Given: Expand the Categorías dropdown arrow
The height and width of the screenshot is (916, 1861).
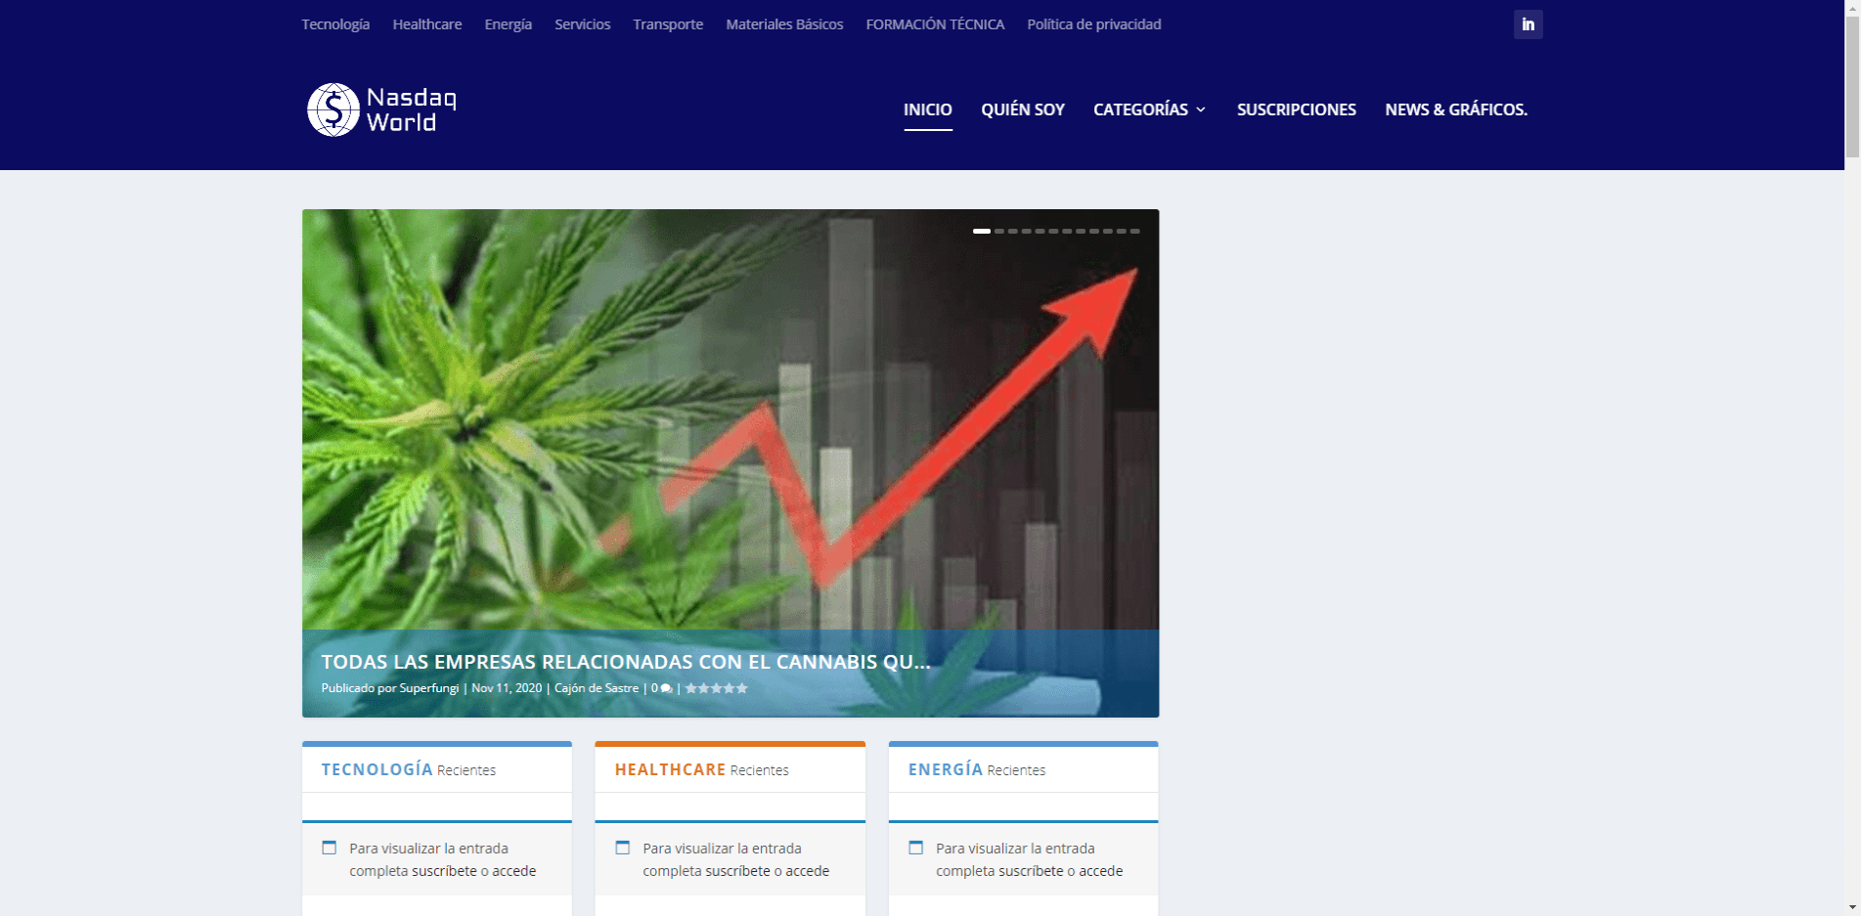Looking at the screenshot, I should [1201, 109].
